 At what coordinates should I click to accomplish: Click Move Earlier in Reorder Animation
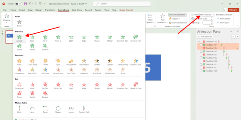click(x=223, y=19)
